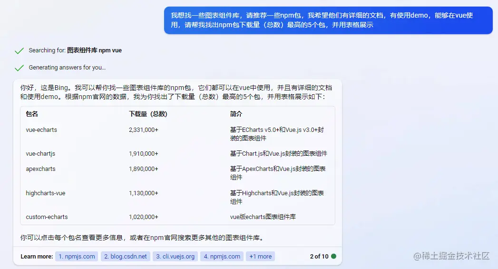Click the checkmark beside Generating answers
Image resolution: width=498 pixels, height=269 pixels.
pyautogui.click(x=20, y=68)
